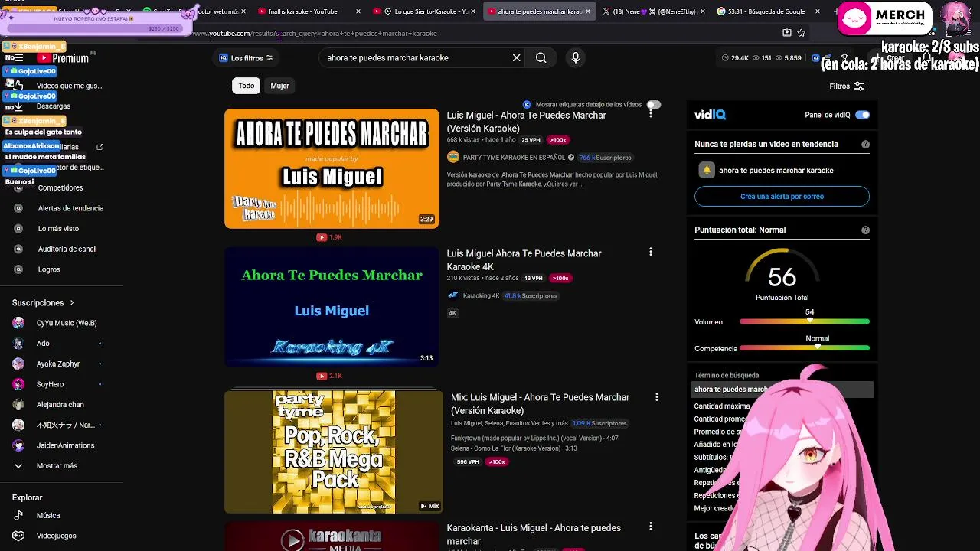
Task: Click the external link icon in sidebar
Action: (x=100, y=147)
